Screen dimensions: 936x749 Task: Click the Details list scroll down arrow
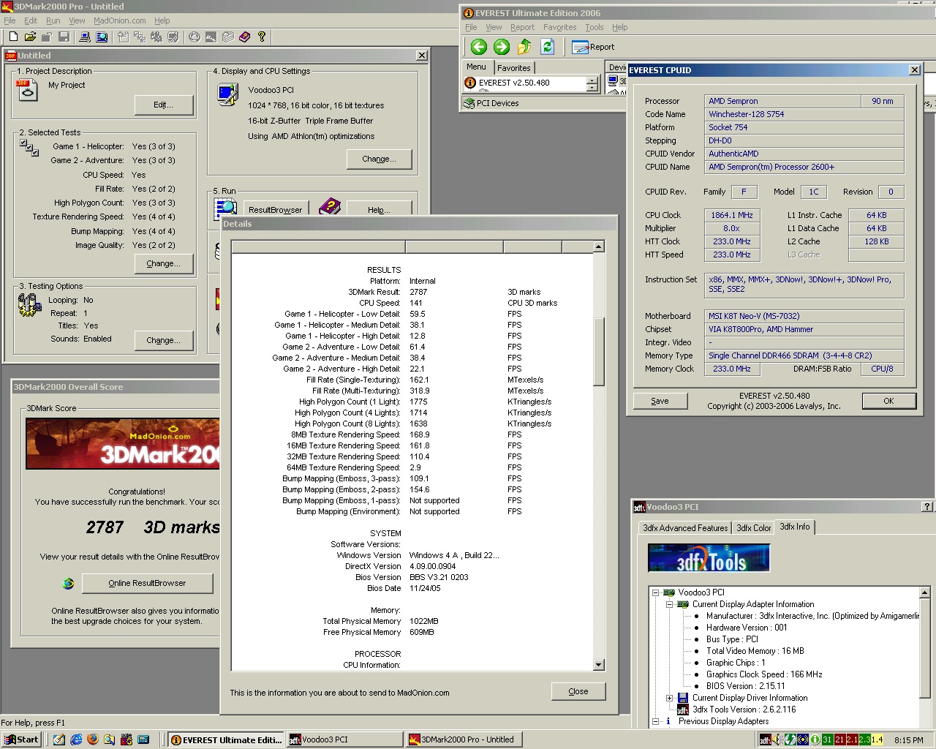pyautogui.click(x=599, y=665)
